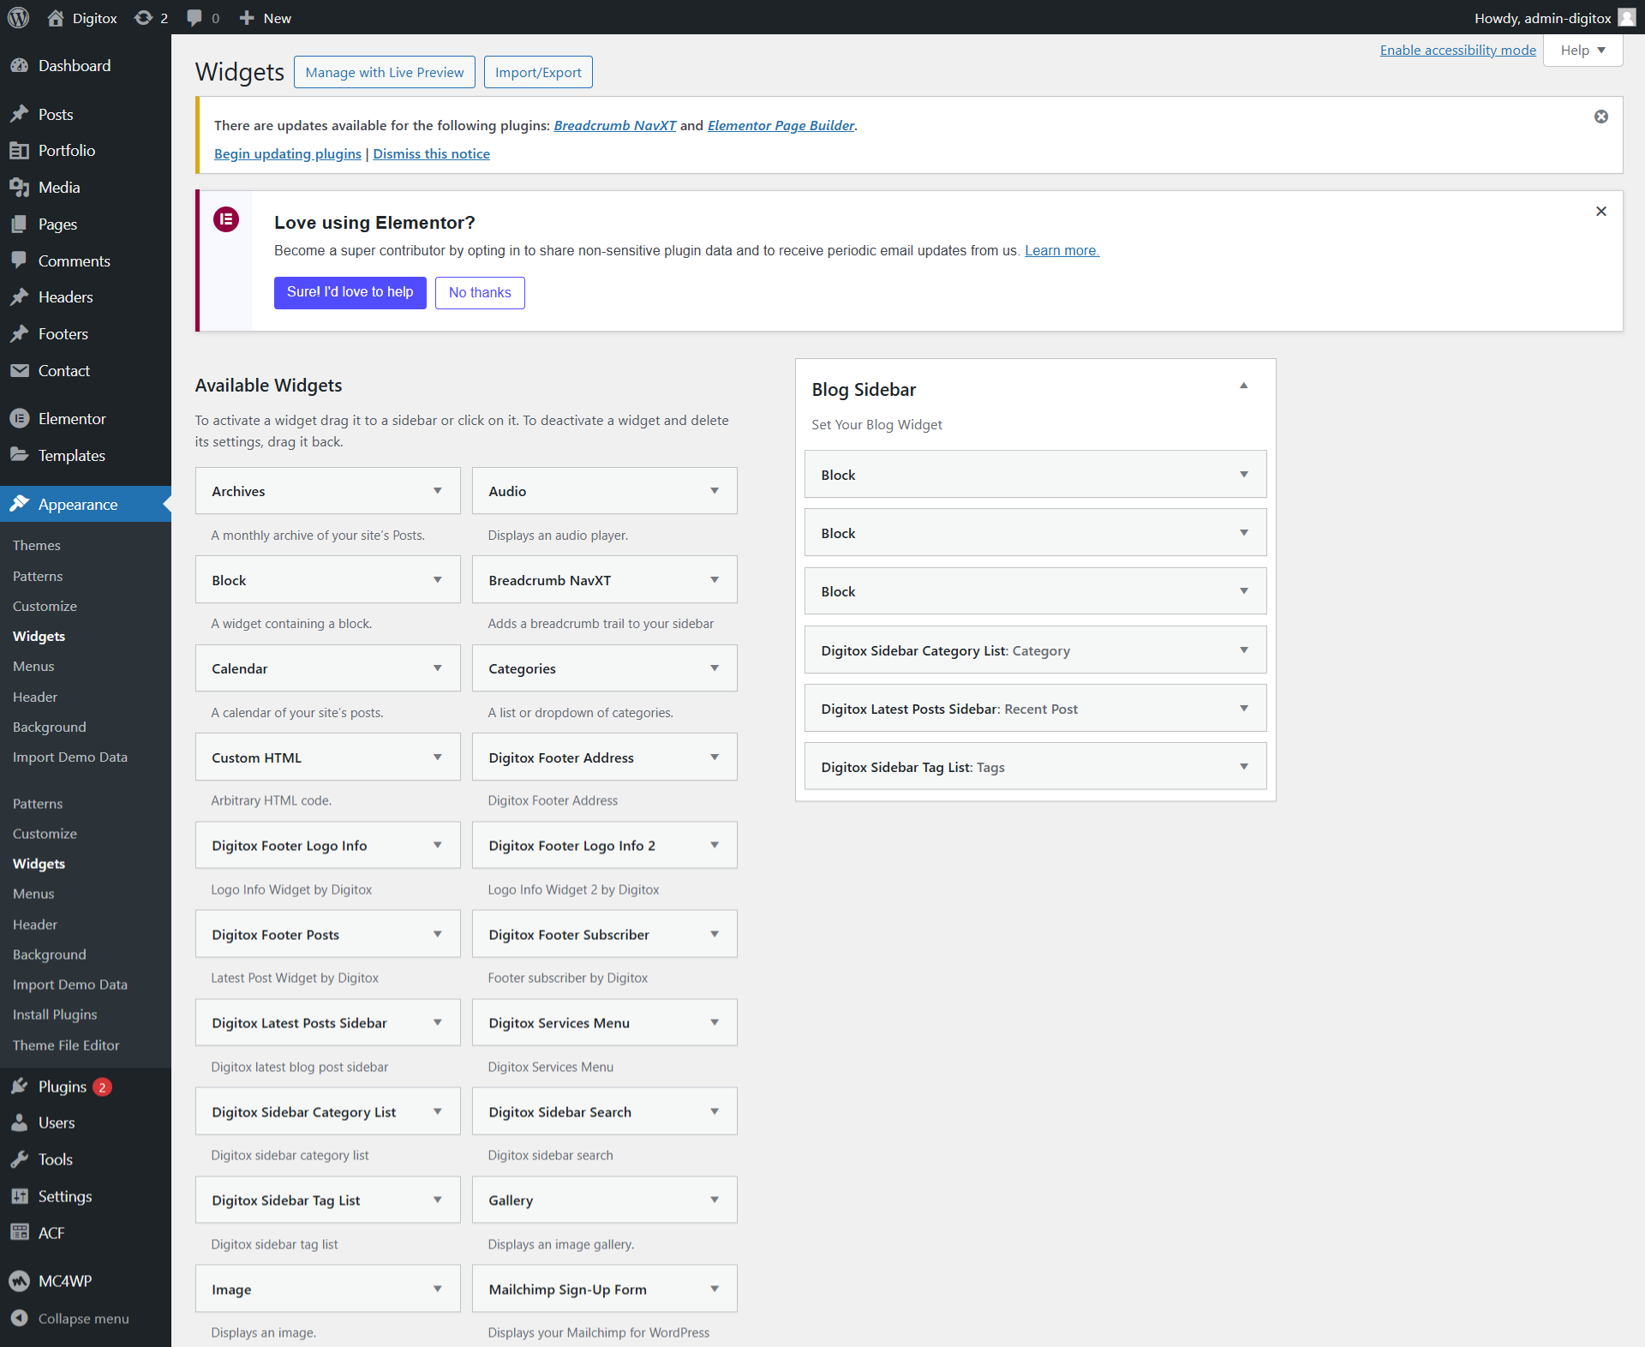Click the Headers pin icon
This screenshot has width=1645, height=1347.
(x=20, y=297)
